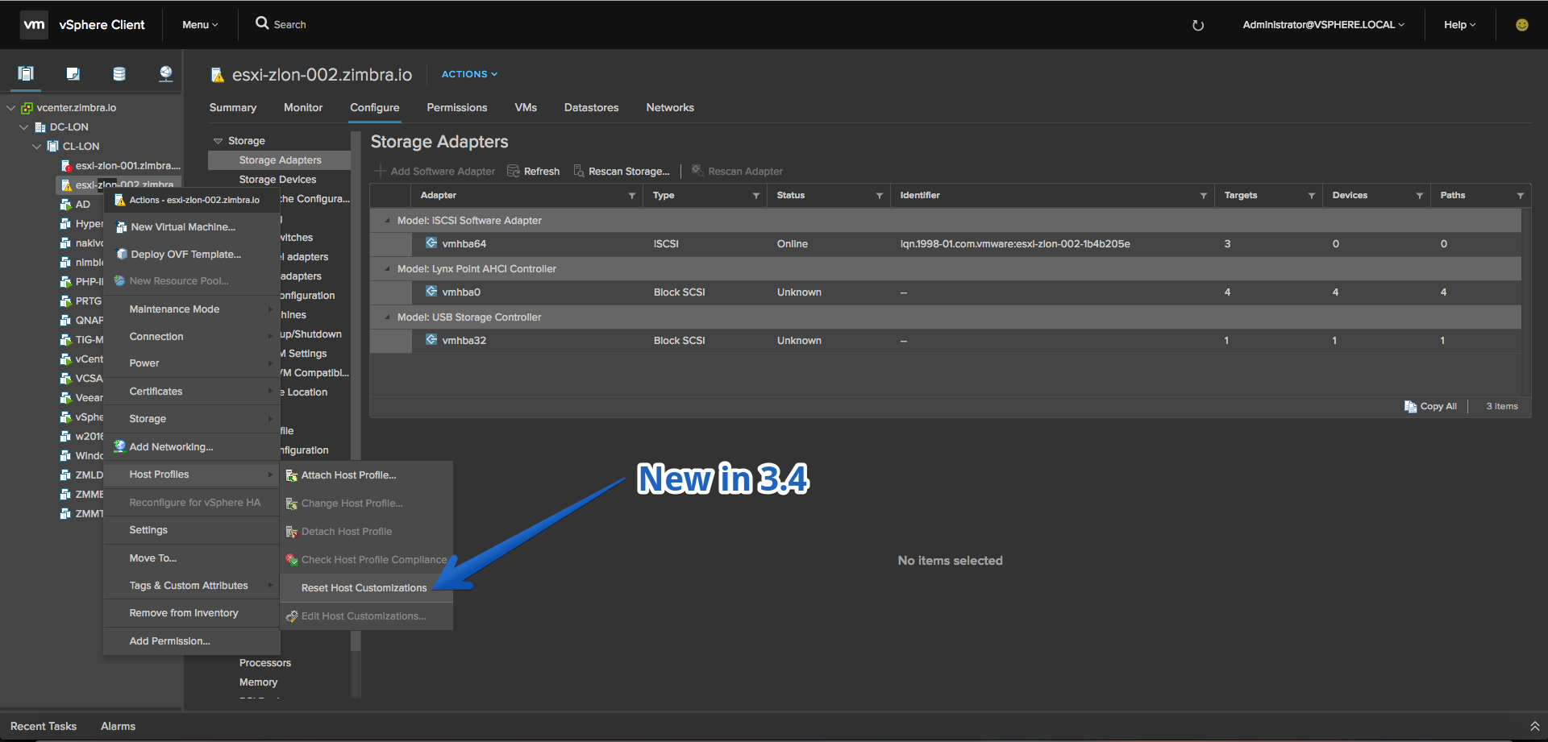
Task: Filter the Status column
Action: tap(880, 196)
